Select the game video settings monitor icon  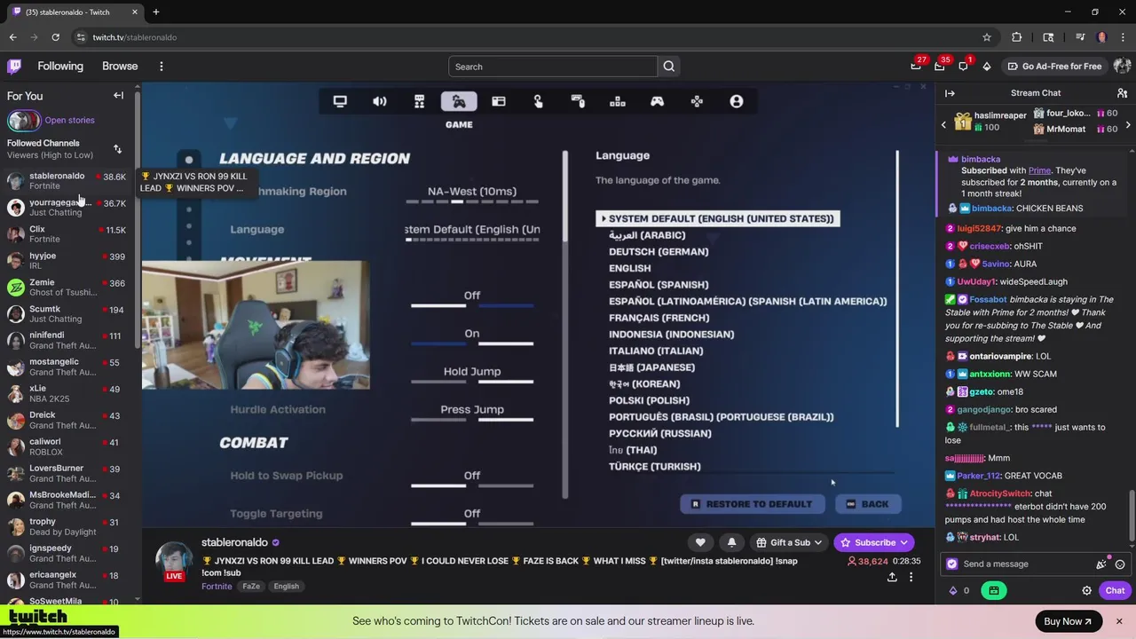[340, 101]
